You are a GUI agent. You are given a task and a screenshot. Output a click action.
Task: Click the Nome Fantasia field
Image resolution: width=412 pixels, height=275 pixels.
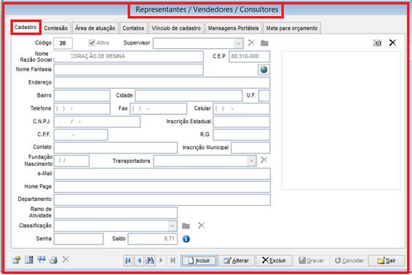coord(129,70)
